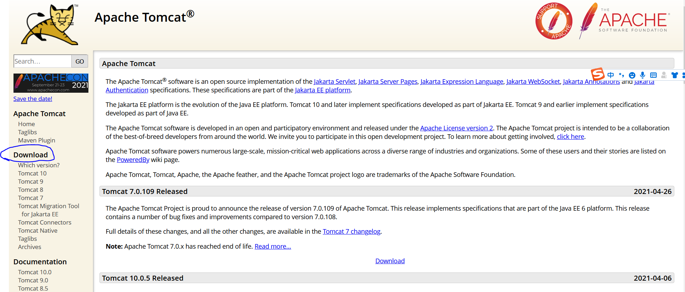Click the GO search button

coord(80,61)
